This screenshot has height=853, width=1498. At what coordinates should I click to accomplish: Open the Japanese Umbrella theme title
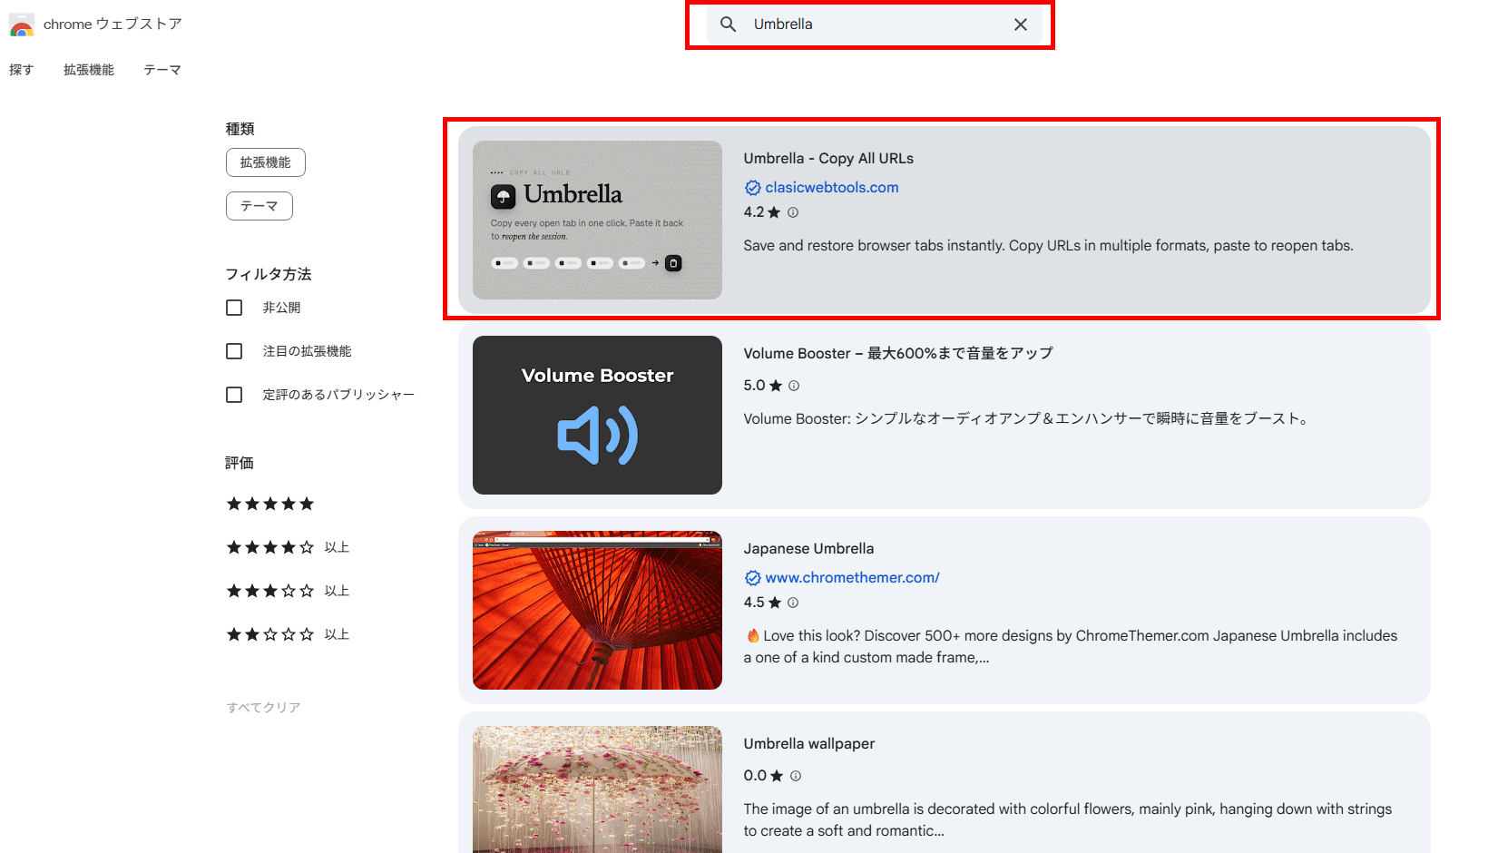(809, 549)
